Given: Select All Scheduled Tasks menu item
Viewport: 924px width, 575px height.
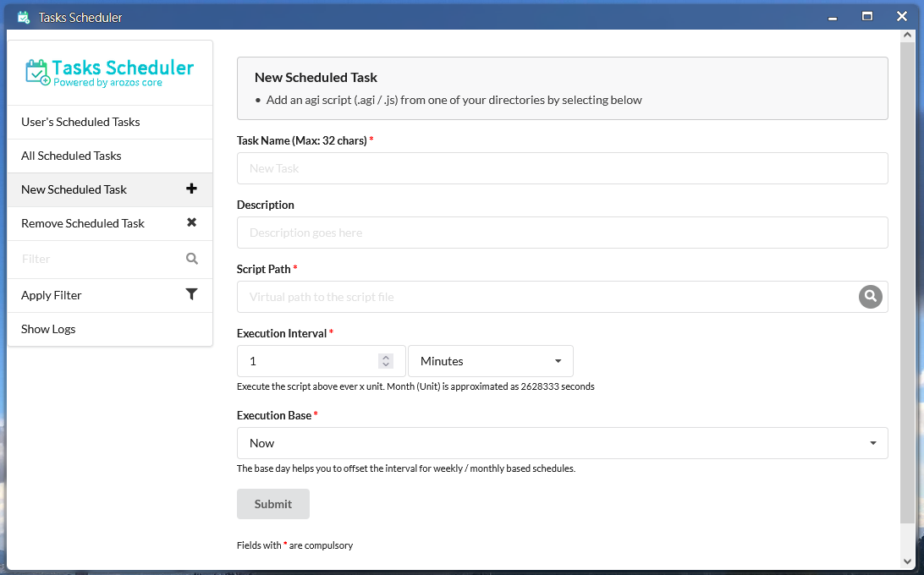Looking at the screenshot, I should pyautogui.click(x=71, y=156).
